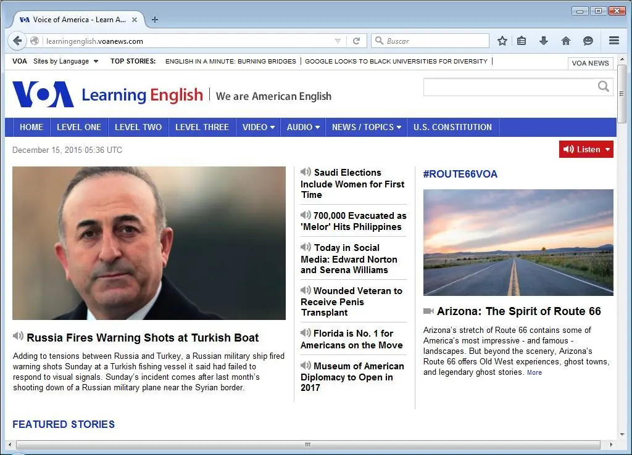Reload the page with the refresh icon
The height and width of the screenshot is (455, 632).
(x=356, y=41)
